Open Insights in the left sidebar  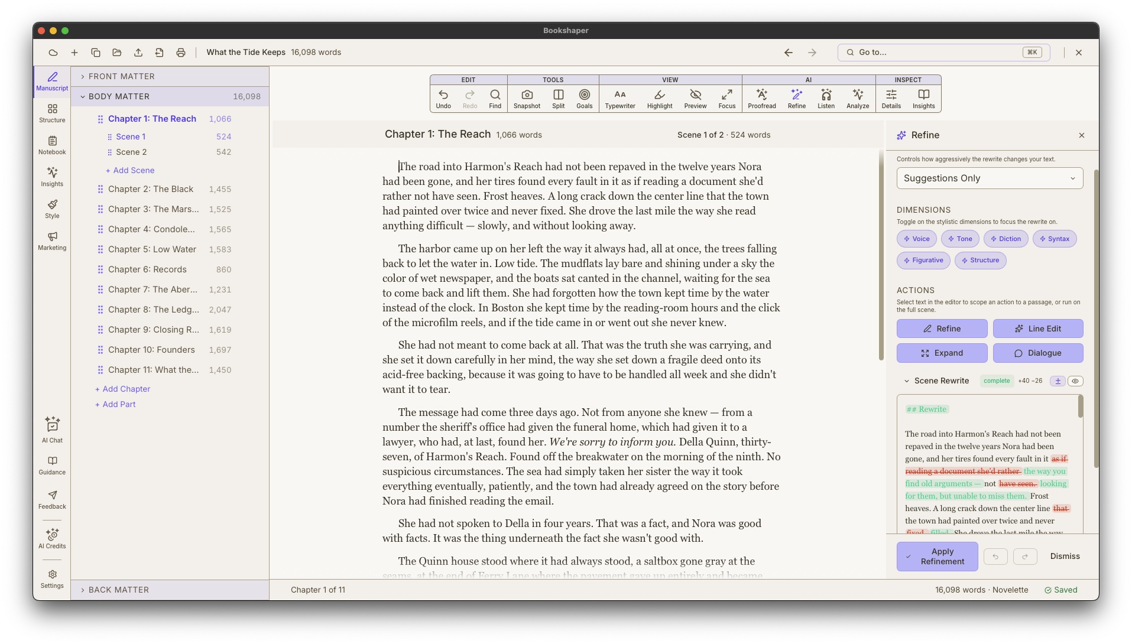coord(52,177)
